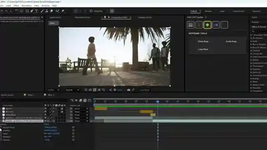The height and width of the screenshot is (150, 267).
Task: Switch to the Main 2 timeline tab
Action: click(30, 95)
